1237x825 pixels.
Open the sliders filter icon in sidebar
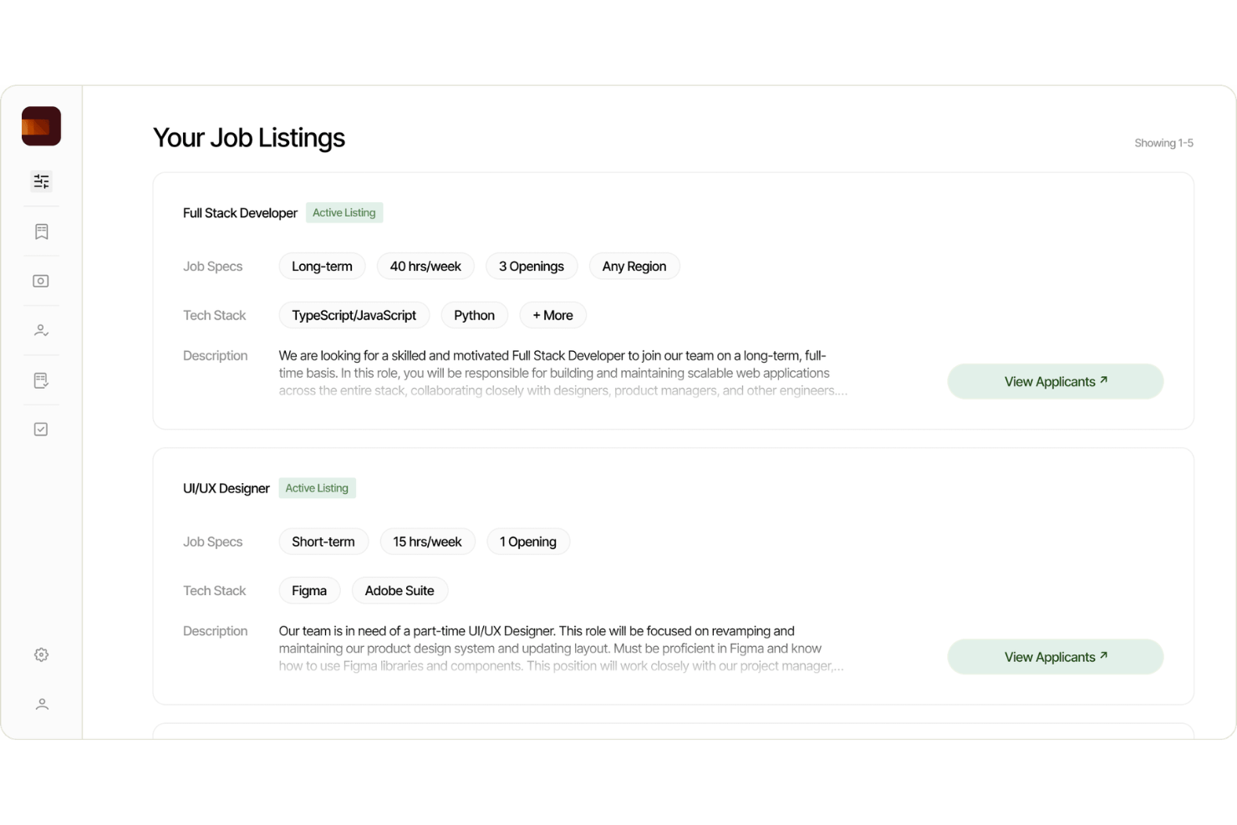[41, 181]
